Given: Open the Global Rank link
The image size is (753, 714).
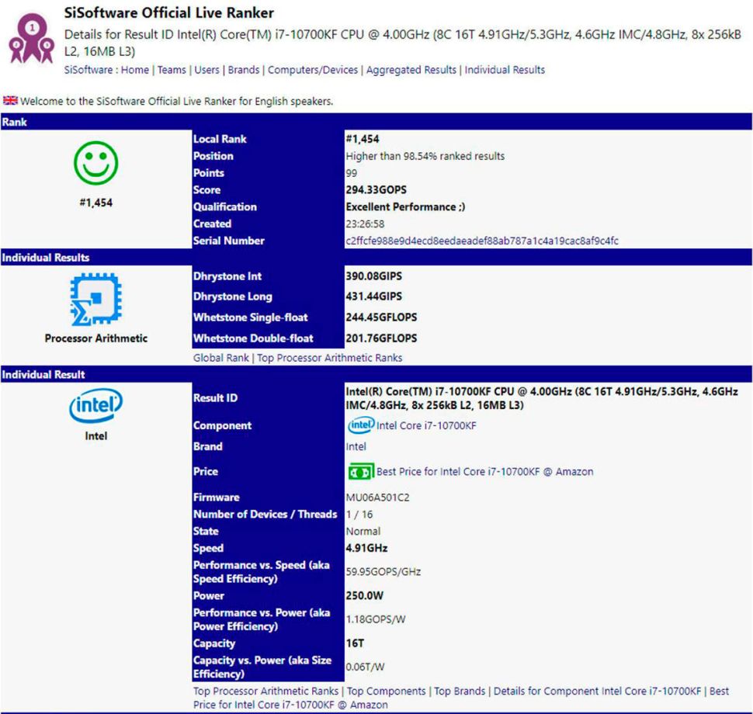Looking at the screenshot, I should [221, 358].
